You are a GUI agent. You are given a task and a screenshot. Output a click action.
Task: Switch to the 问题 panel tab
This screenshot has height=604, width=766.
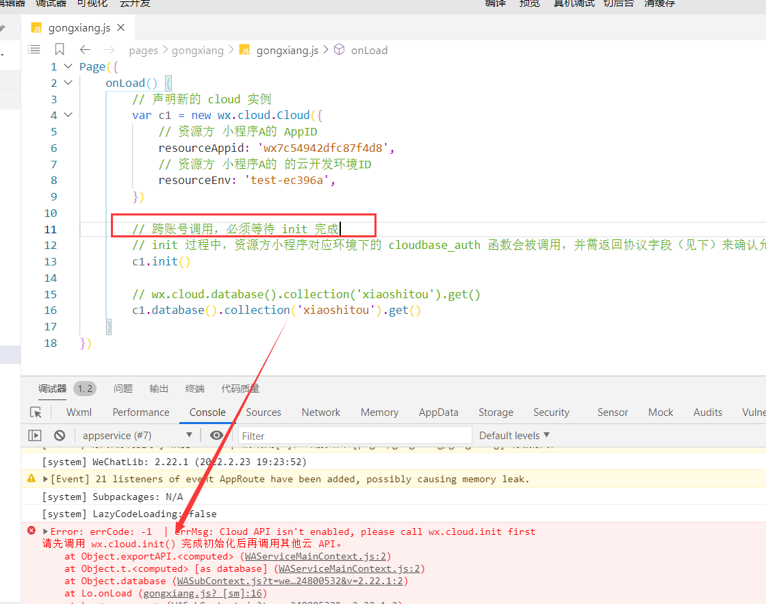point(123,389)
